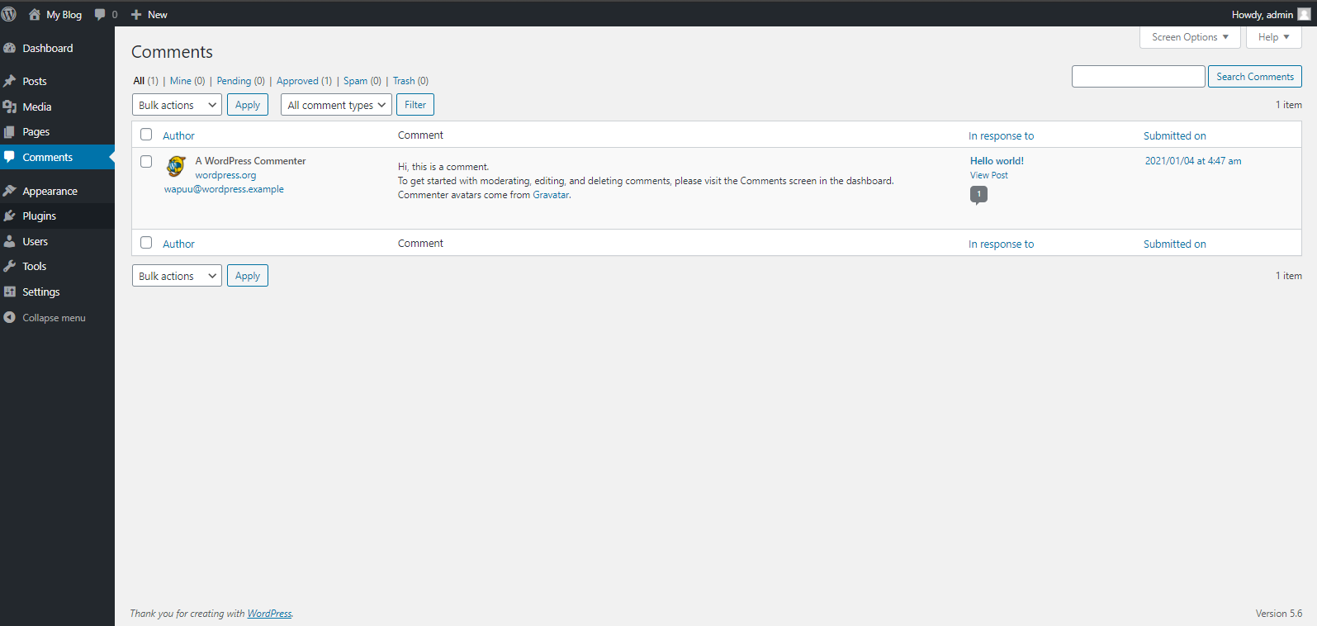Switch to the Approved comments filter
Viewport: 1317px width, 626px height.
(x=297, y=81)
